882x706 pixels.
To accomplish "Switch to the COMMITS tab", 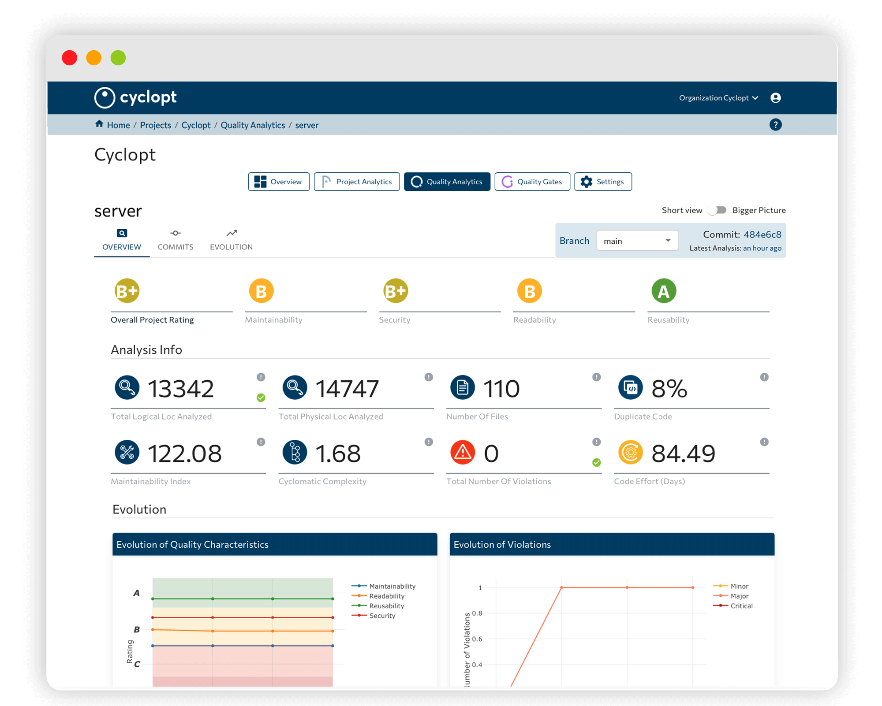I will [x=175, y=240].
